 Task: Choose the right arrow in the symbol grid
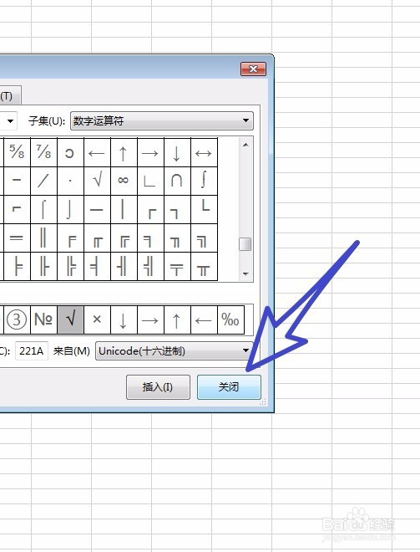click(x=151, y=152)
